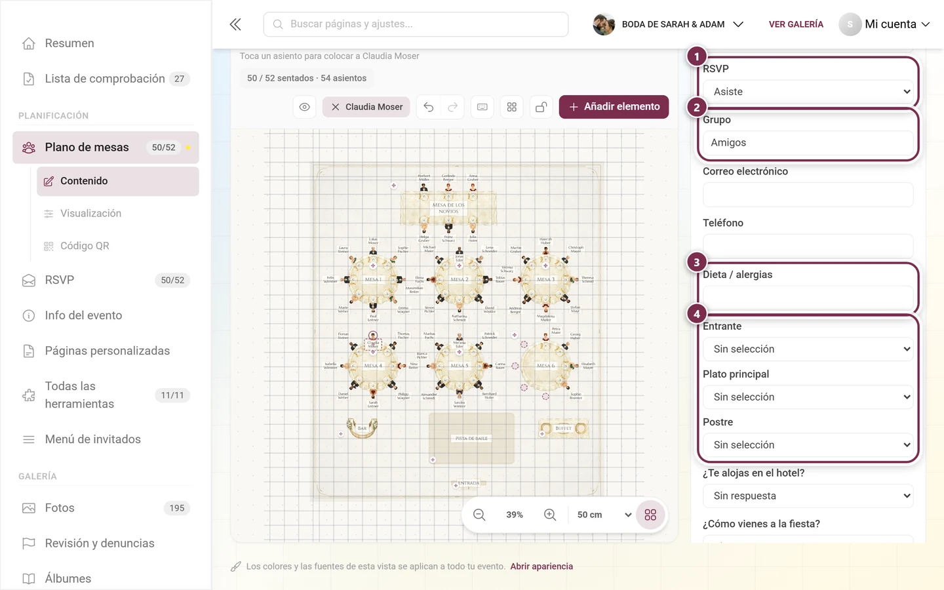Viewport: 944px width, 590px height.
Task: Open the keyboard shortcuts icon
Action: pyautogui.click(x=482, y=107)
